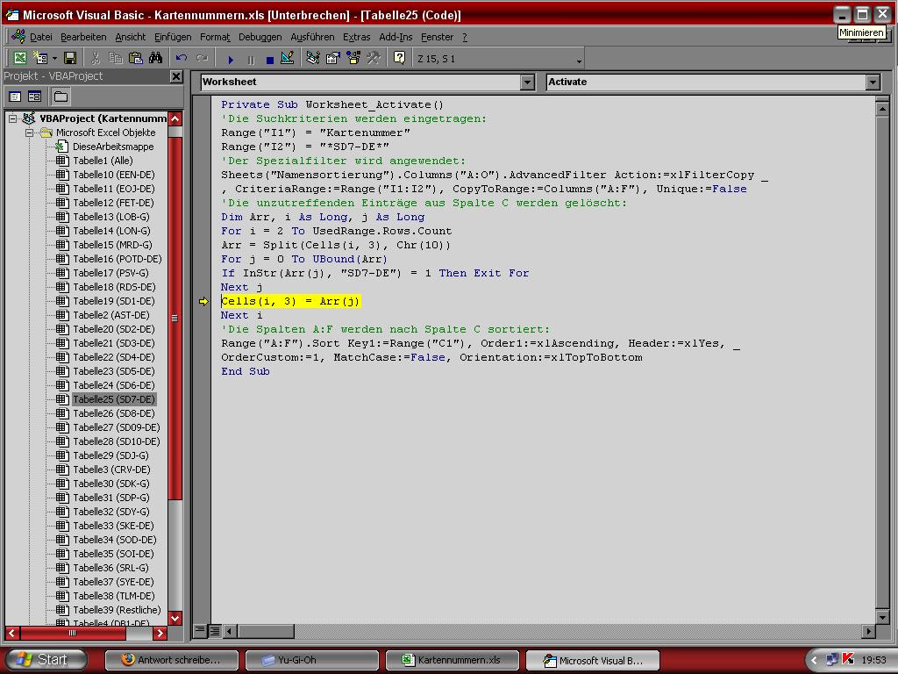Open the Activate procedure dropdown

click(x=873, y=82)
